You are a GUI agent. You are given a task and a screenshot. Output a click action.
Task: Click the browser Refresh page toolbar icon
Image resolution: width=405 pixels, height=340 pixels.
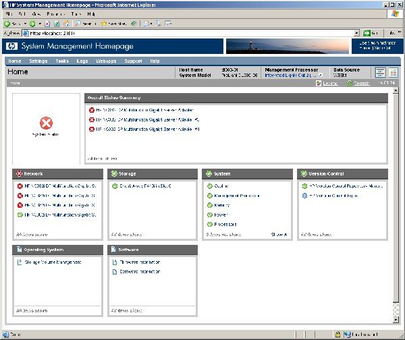[x=57, y=24]
